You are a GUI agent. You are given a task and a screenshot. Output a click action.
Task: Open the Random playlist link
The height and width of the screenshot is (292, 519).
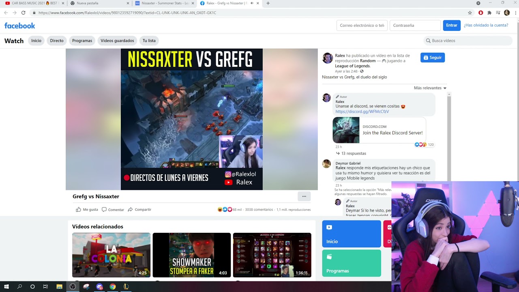[x=368, y=61]
